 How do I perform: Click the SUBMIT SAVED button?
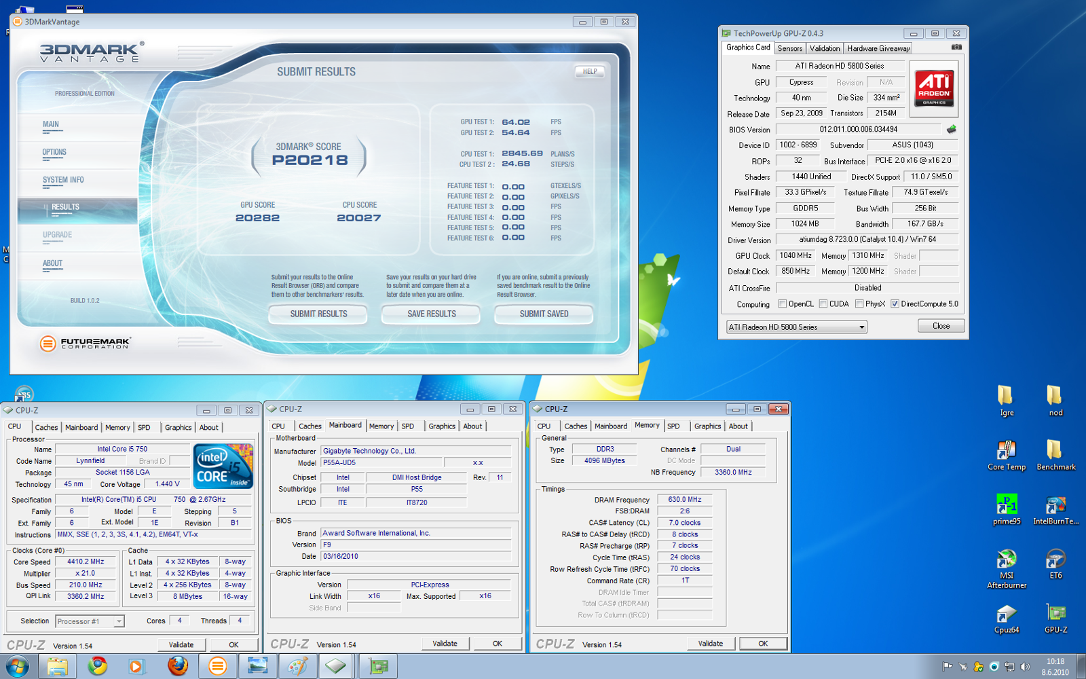click(x=544, y=314)
